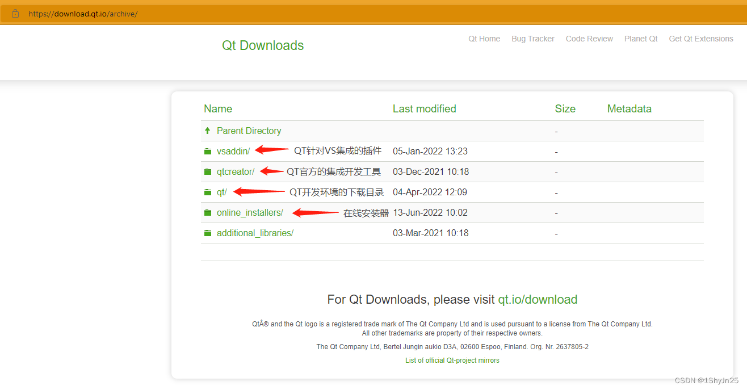Open the Bug Tracker nav link
This screenshot has height=390, width=747.
pyautogui.click(x=533, y=39)
